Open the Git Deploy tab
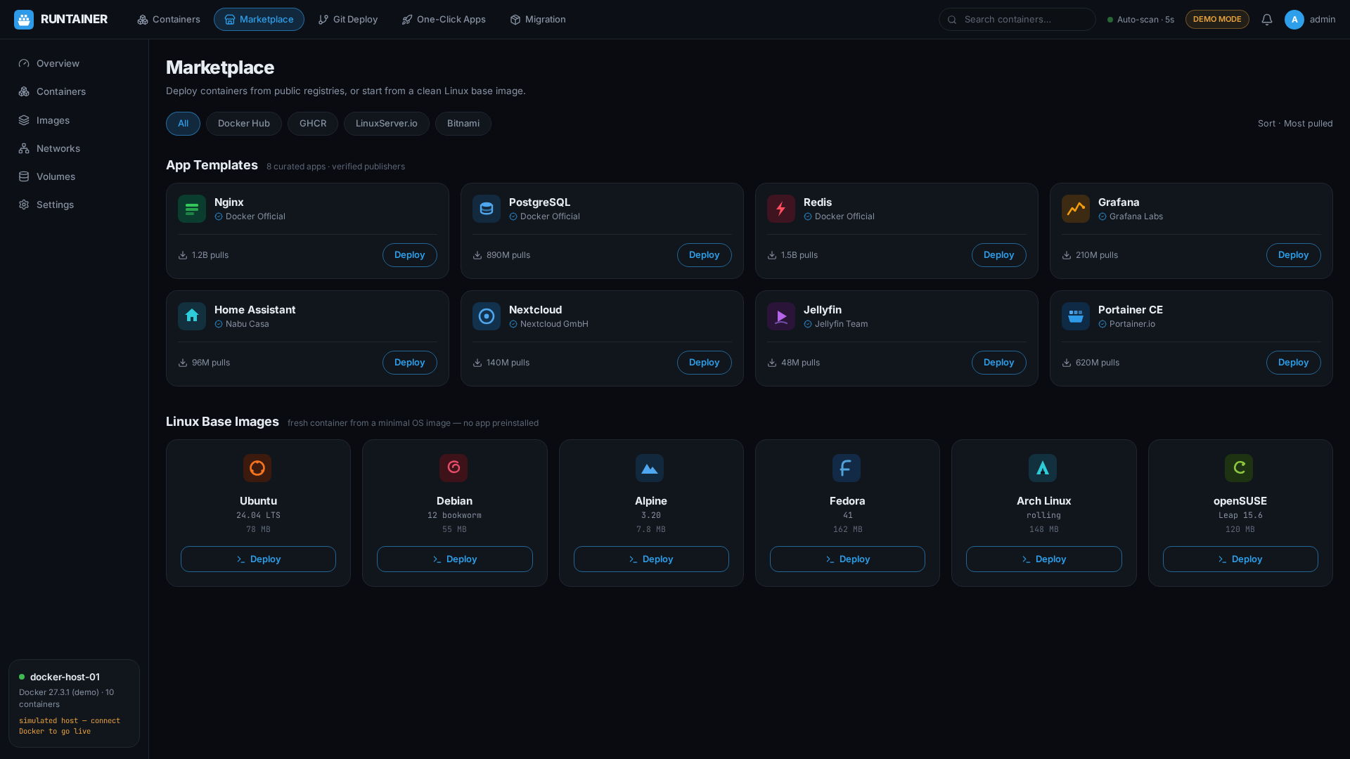1350x759 pixels. click(348, 20)
